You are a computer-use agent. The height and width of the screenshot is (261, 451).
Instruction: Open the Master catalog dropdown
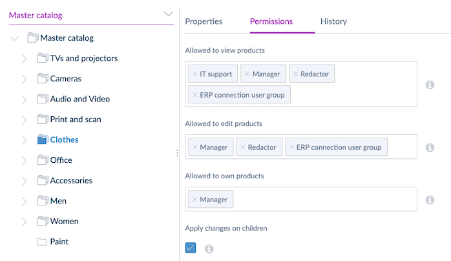point(169,14)
